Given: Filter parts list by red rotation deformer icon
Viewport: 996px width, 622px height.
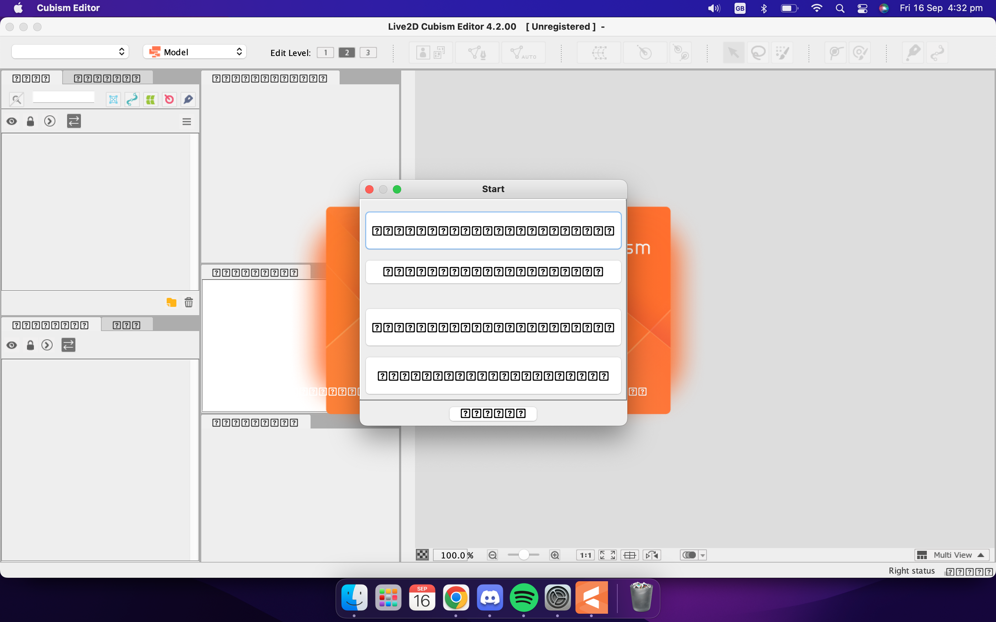Looking at the screenshot, I should tap(169, 99).
